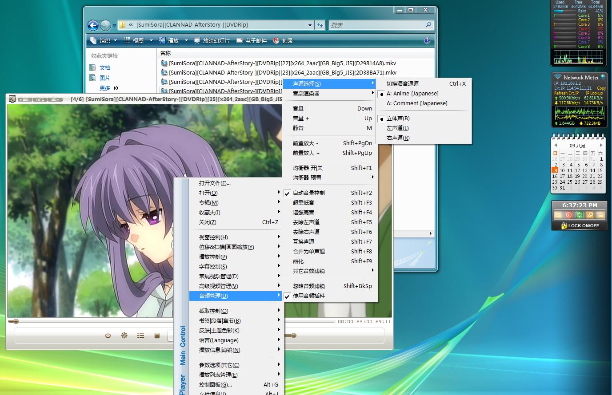Toggle 使用音频插件 audio plugin option
612x395 pixels.
330,296
